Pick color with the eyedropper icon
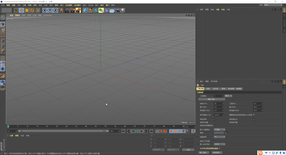Viewport: 286px width, 155px height. pyautogui.click(x=226, y=133)
